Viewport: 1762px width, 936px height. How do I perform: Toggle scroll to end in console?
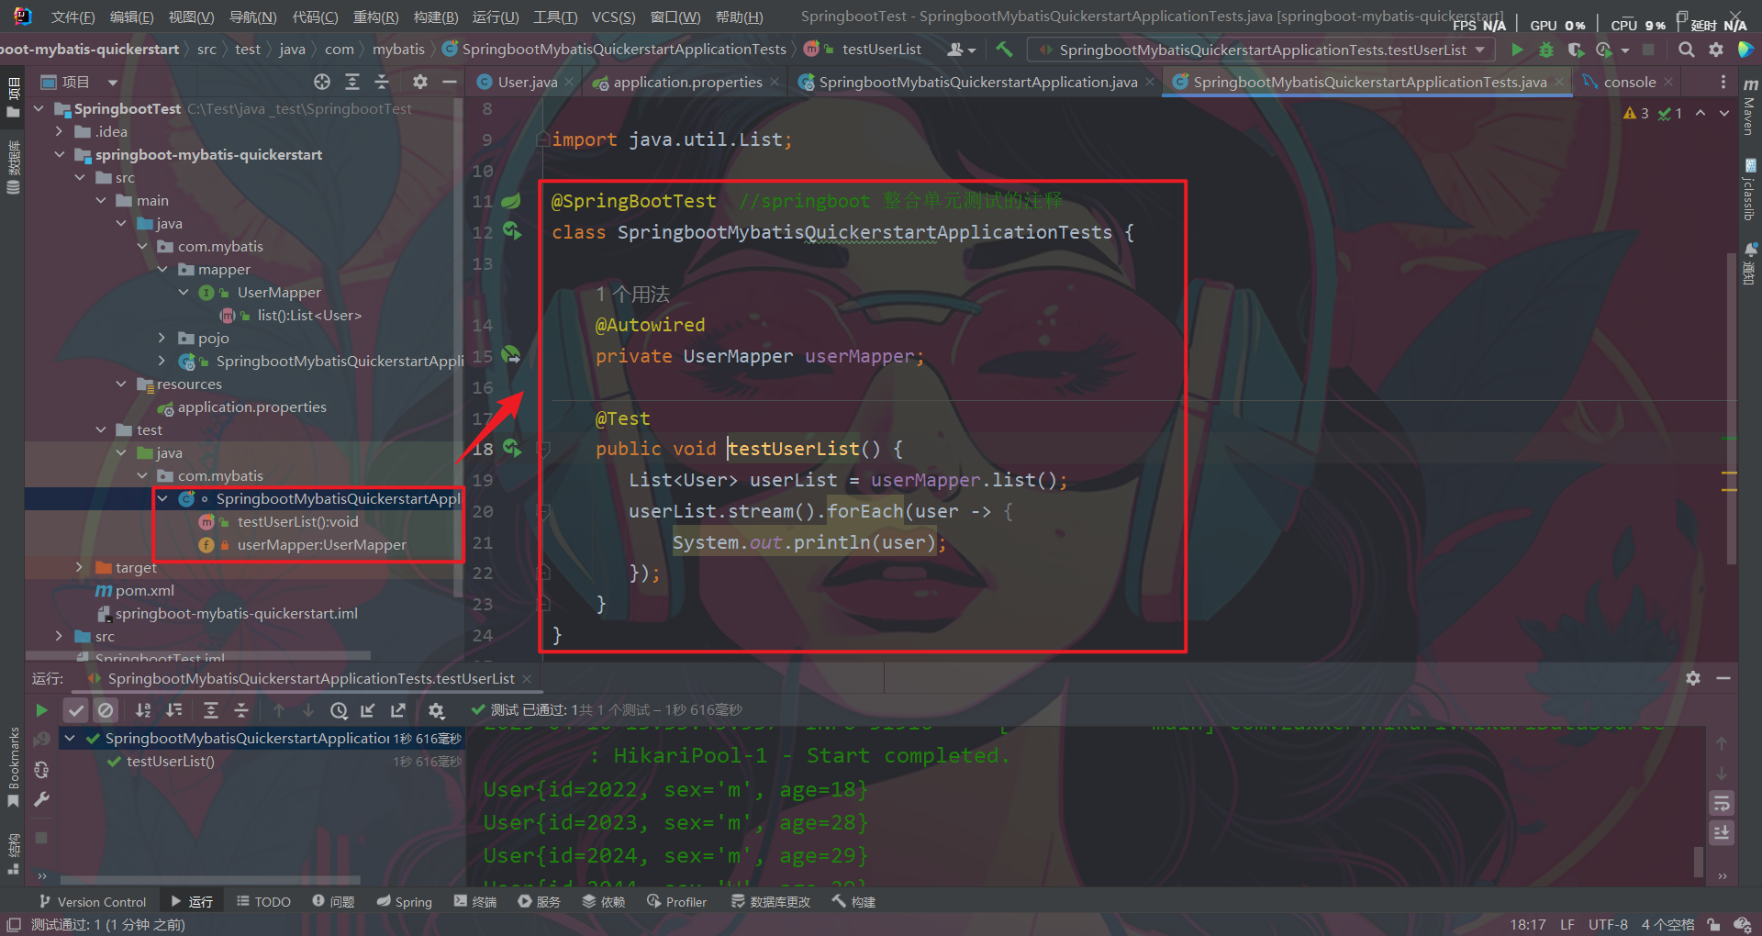tap(1722, 833)
